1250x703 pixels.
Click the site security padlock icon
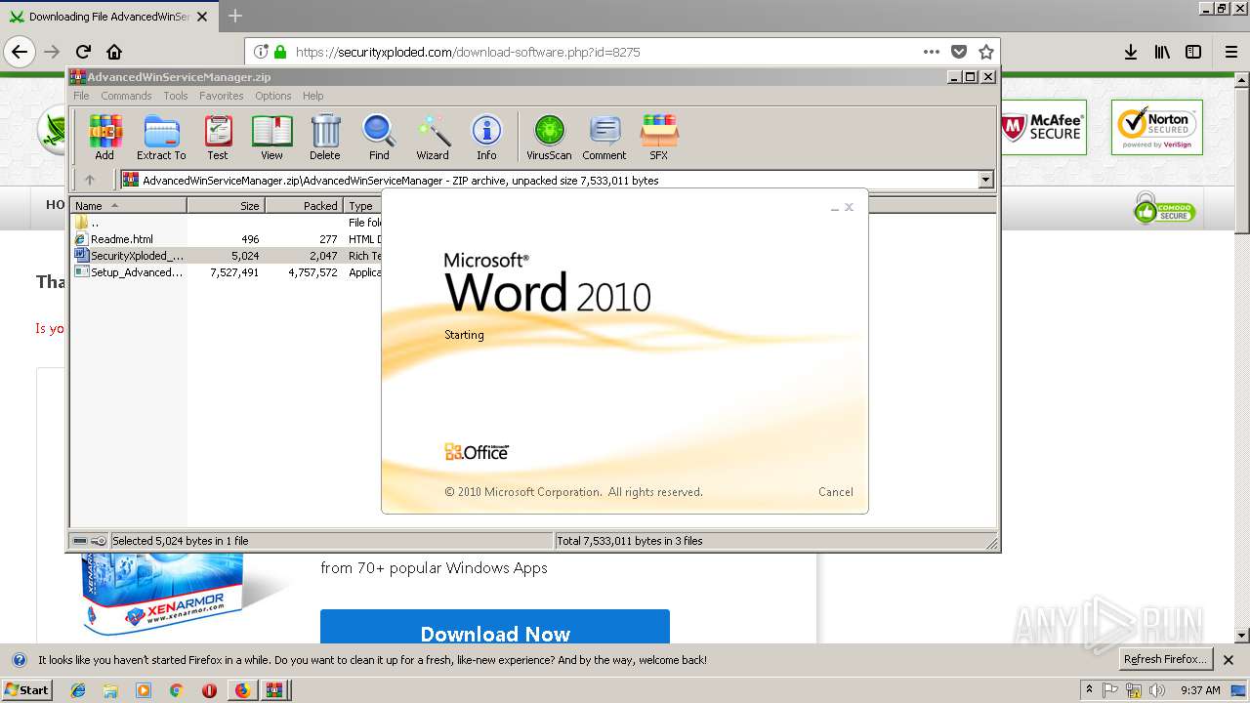tap(280, 52)
